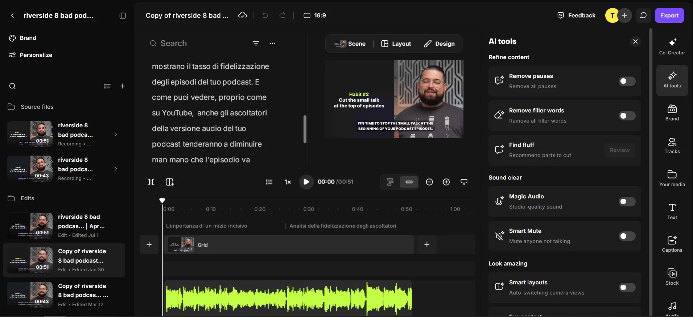Open Text panel
This screenshot has width=693, height=317.
point(672,211)
